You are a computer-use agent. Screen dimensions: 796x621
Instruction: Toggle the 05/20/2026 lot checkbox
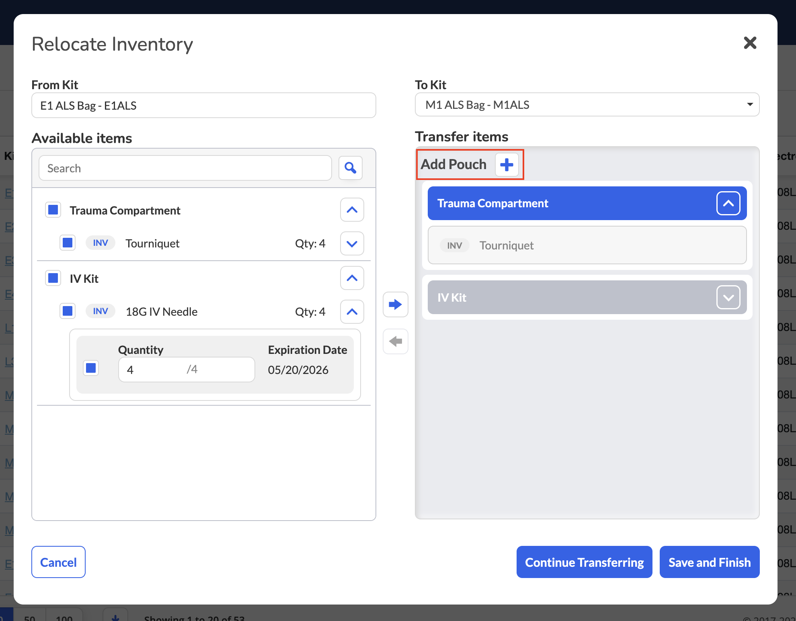pyautogui.click(x=91, y=368)
